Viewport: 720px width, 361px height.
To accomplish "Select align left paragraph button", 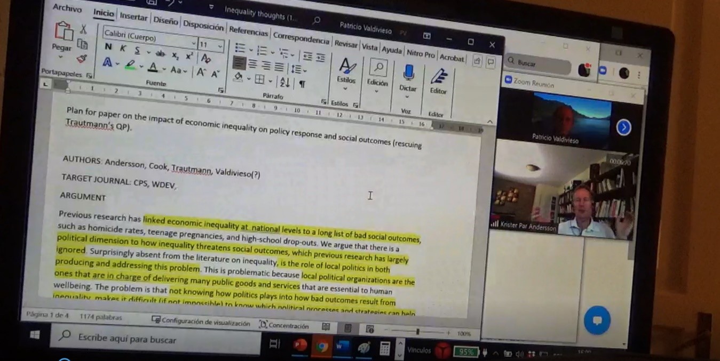I will (240, 63).
